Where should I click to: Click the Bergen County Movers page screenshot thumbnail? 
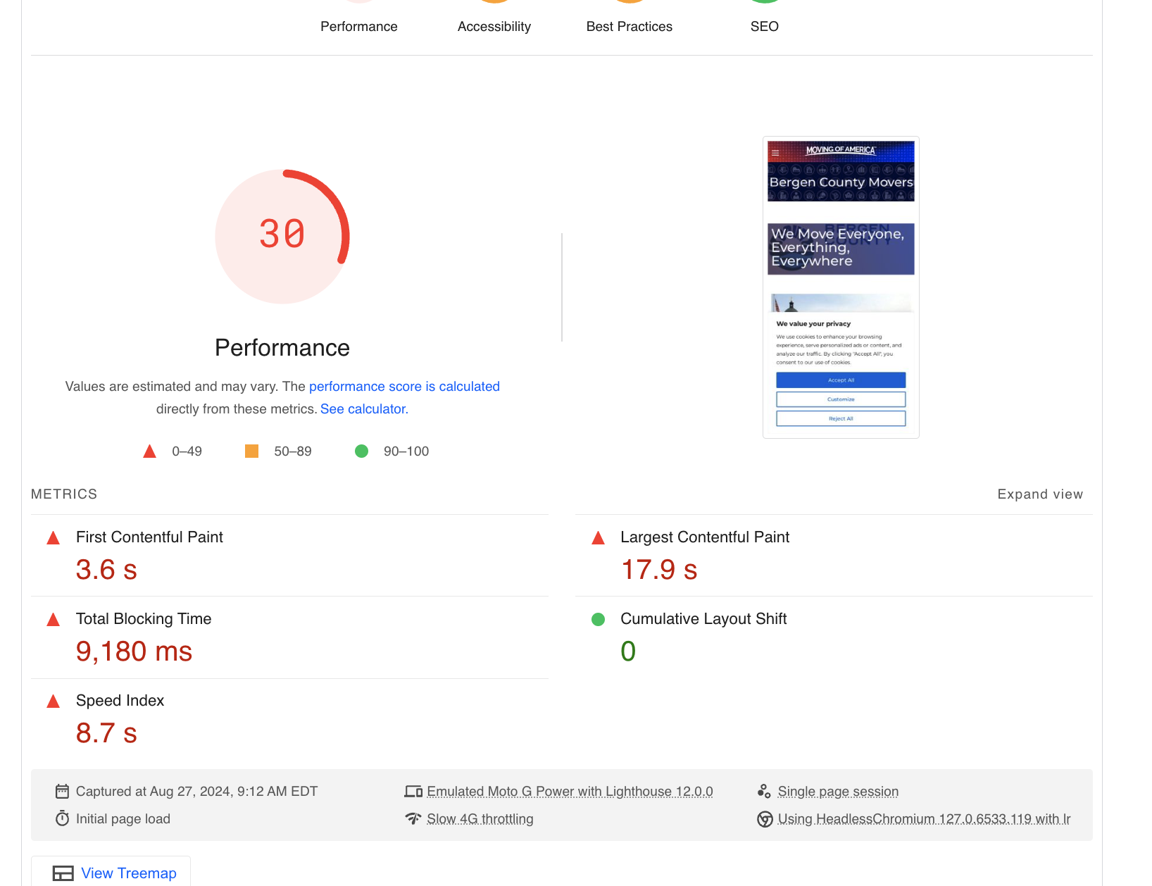click(841, 287)
